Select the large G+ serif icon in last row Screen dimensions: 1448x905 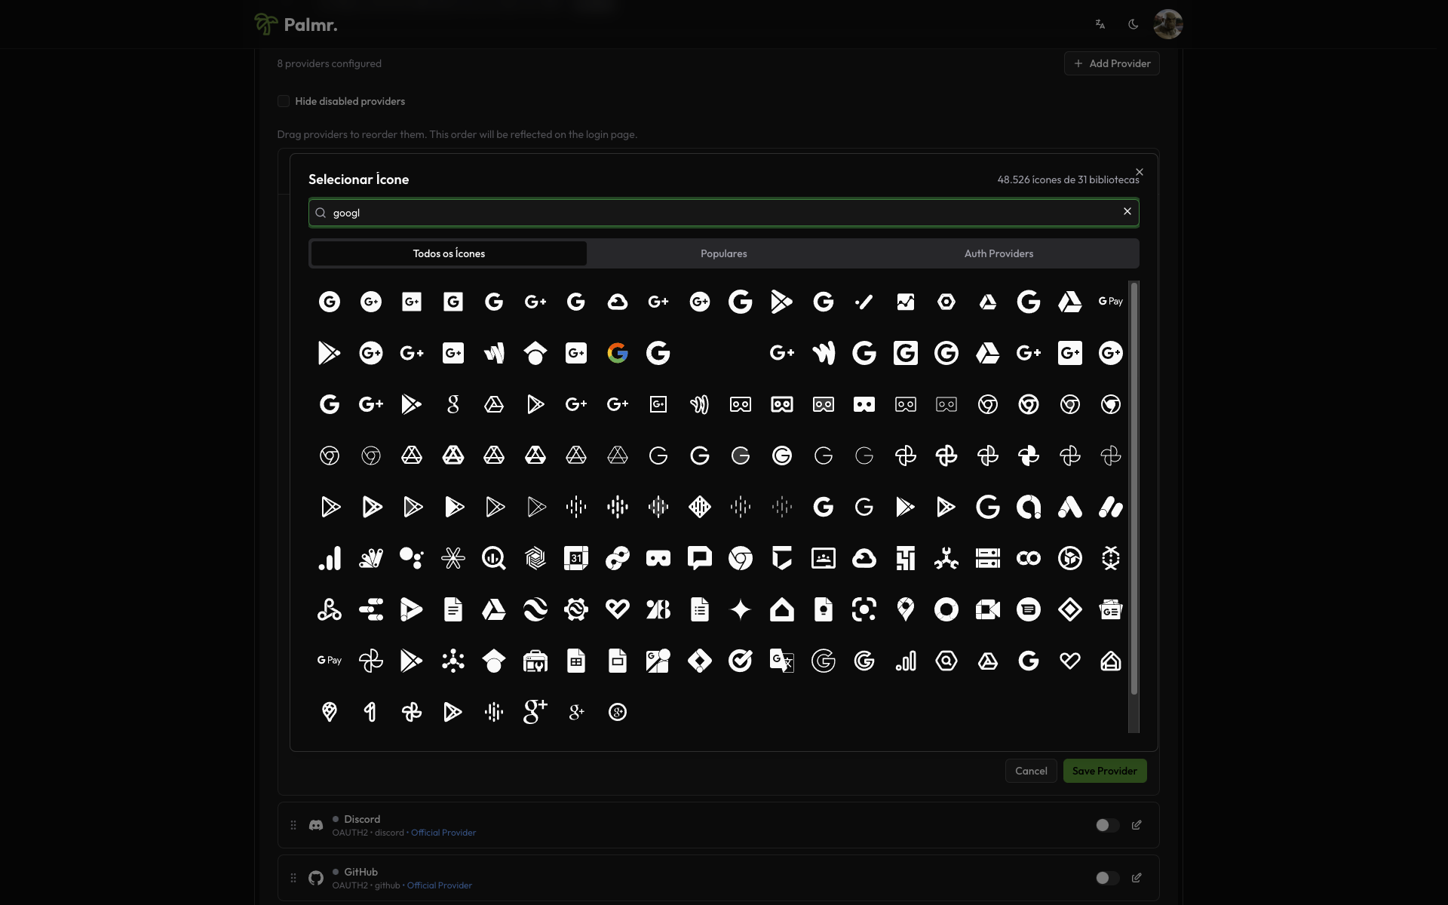pyautogui.click(x=535, y=712)
